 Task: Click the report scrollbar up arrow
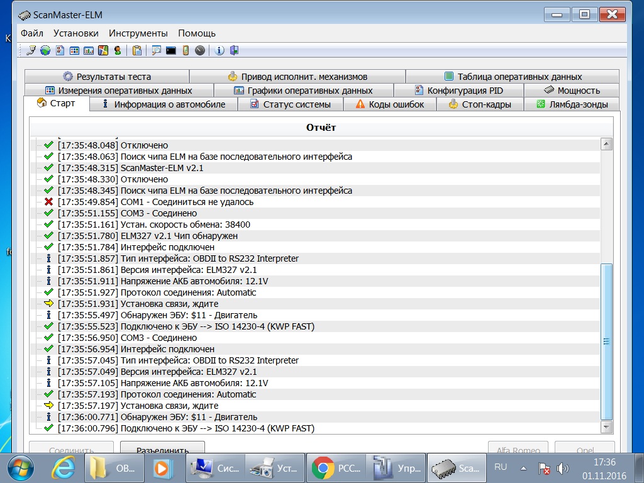pyautogui.click(x=606, y=145)
